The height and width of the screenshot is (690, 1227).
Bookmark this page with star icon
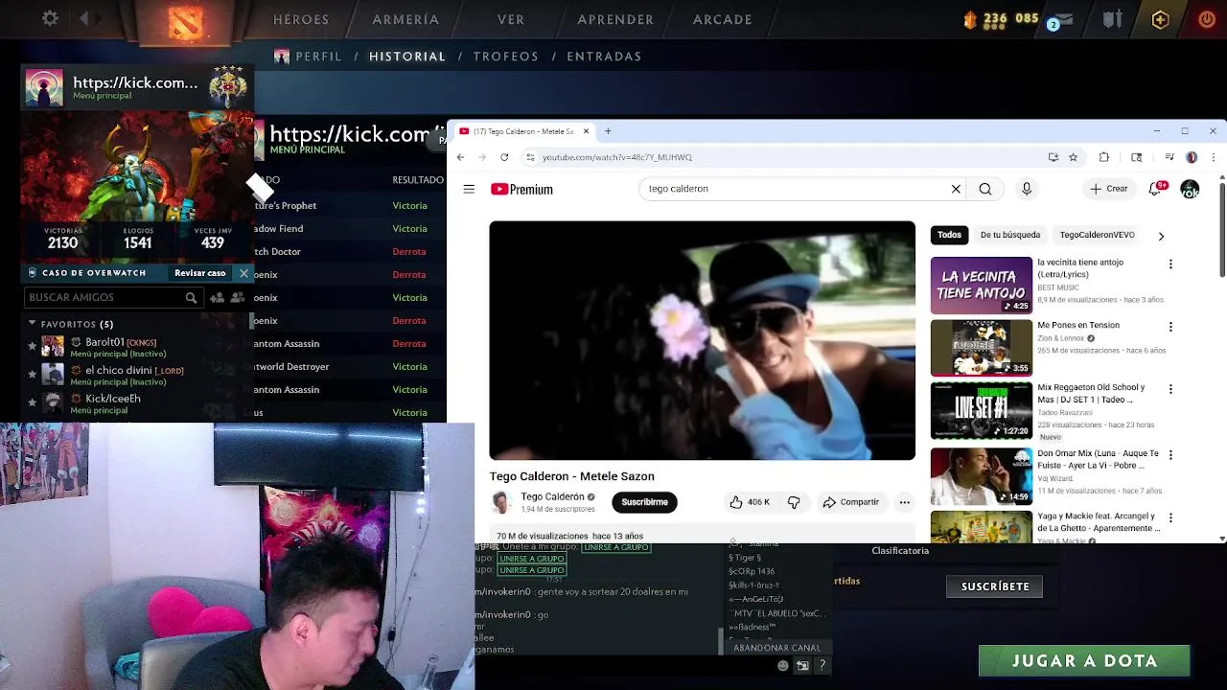pyautogui.click(x=1073, y=157)
